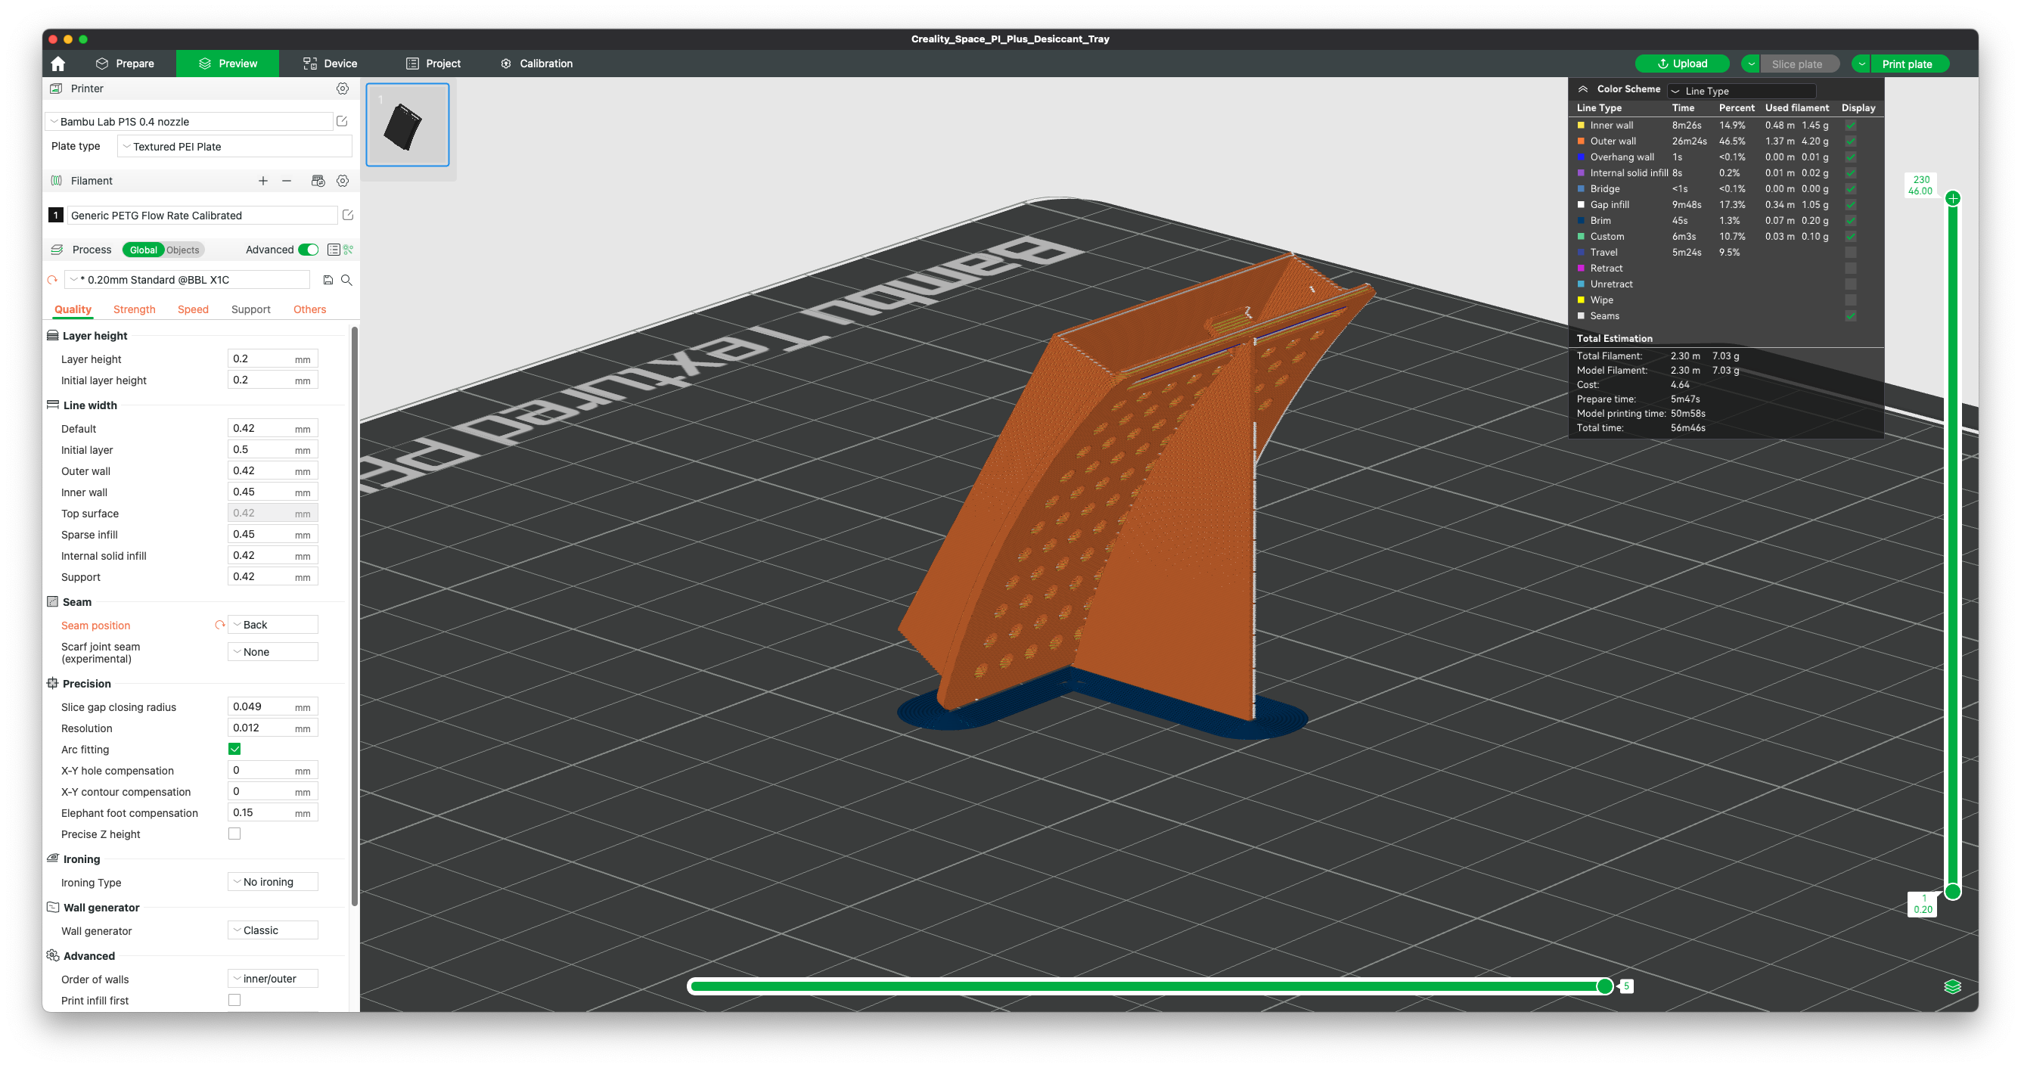Enable Precise Z height checkbox
Screen dimensions: 2021x1068
coord(234,834)
